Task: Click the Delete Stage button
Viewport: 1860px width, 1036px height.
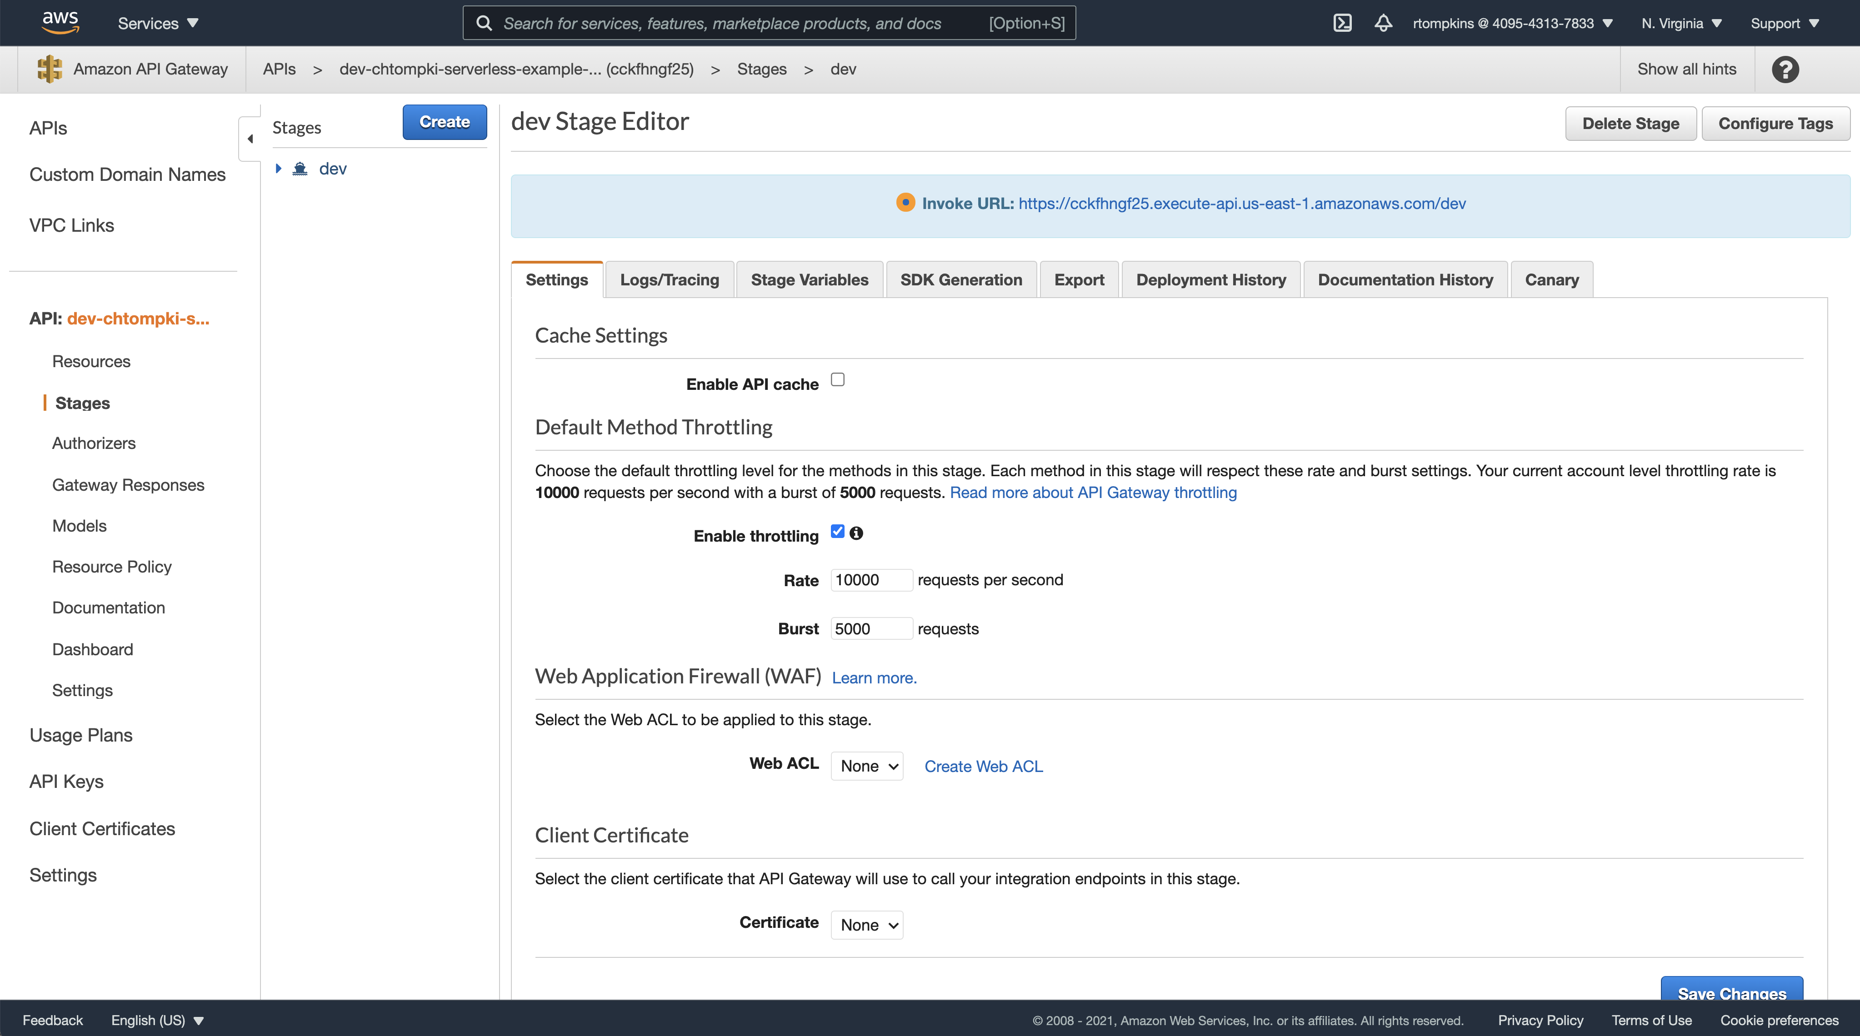Action: point(1630,124)
